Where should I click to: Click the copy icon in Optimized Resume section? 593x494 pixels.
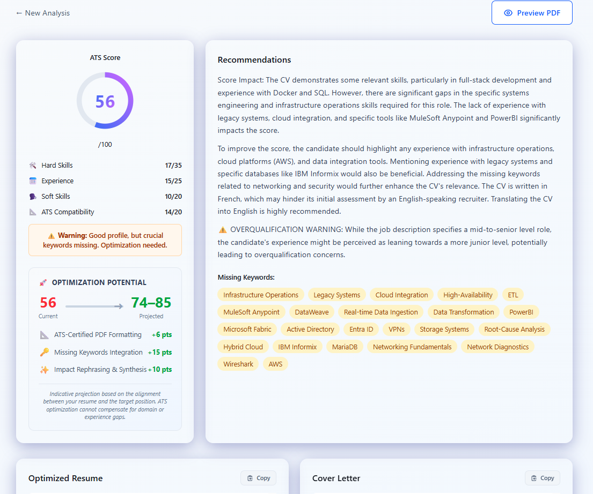(x=251, y=478)
